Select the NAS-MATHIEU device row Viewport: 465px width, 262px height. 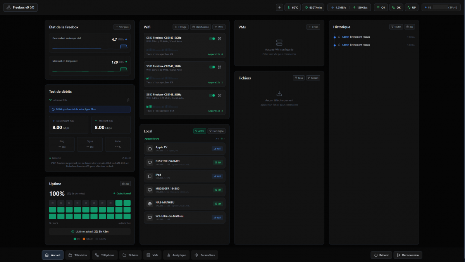(x=184, y=204)
